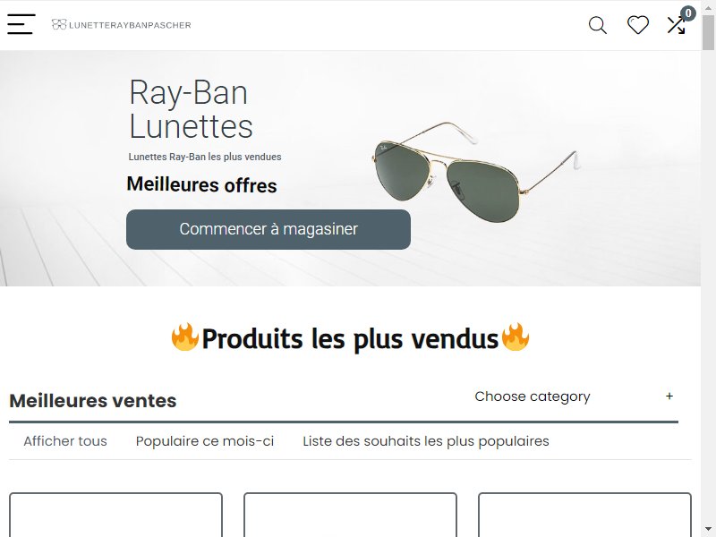Click the LUNETTERAYBANPASCHER site logo text
The height and width of the screenshot is (537, 716).
130,25
